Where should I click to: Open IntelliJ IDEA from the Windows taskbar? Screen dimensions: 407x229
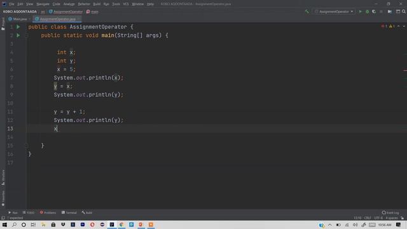112,225
